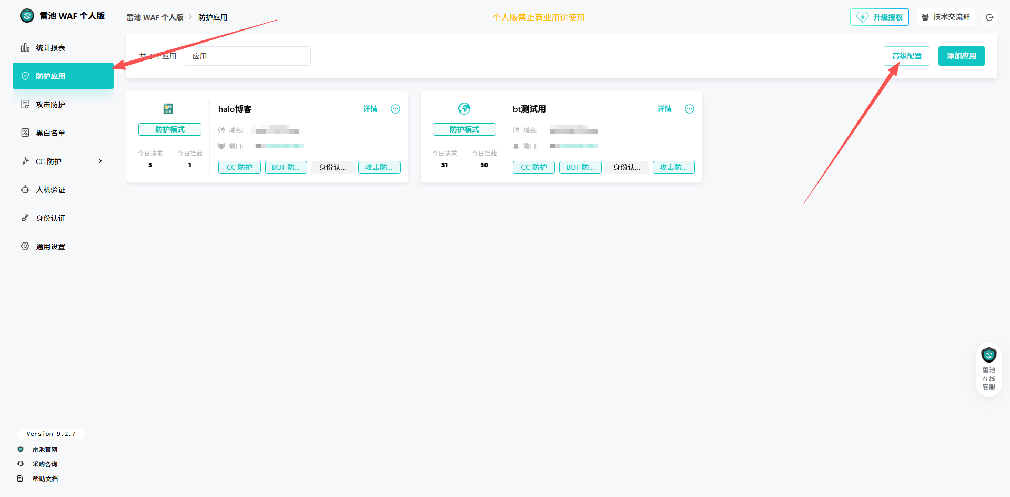Image resolution: width=1010 pixels, height=497 pixels.
Task: Open 高级配置 settings button
Action: [x=906, y=56]
